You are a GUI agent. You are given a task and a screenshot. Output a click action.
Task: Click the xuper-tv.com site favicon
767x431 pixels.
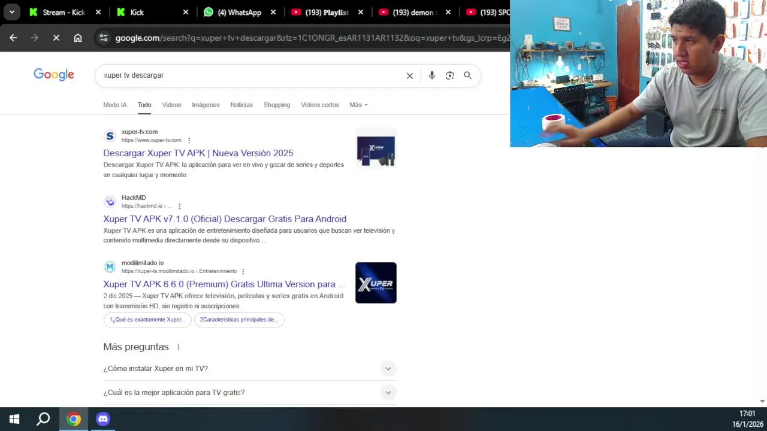(110, 136)
